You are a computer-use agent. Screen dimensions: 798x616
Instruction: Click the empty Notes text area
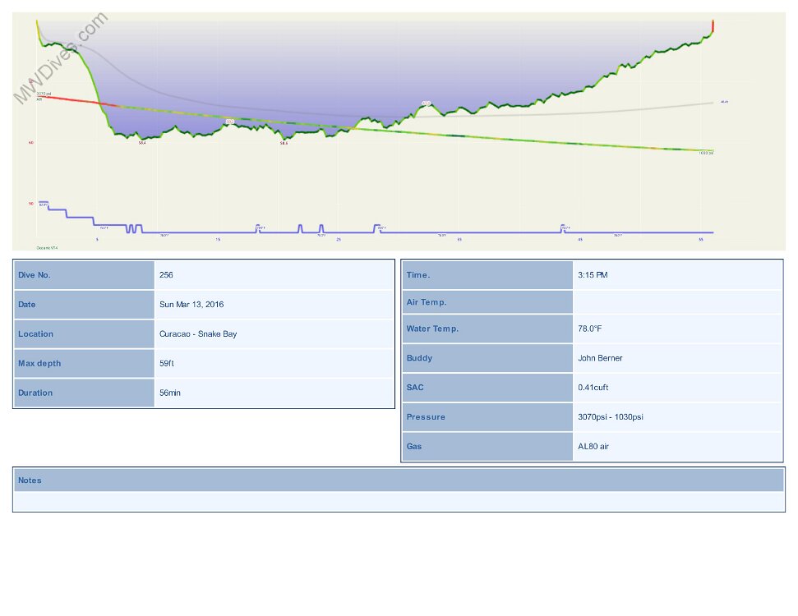[x=399, y=501]
